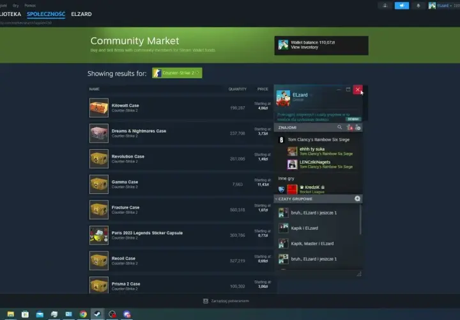
Task: Click the group chats list scrollbar
Action: (360, 220)
